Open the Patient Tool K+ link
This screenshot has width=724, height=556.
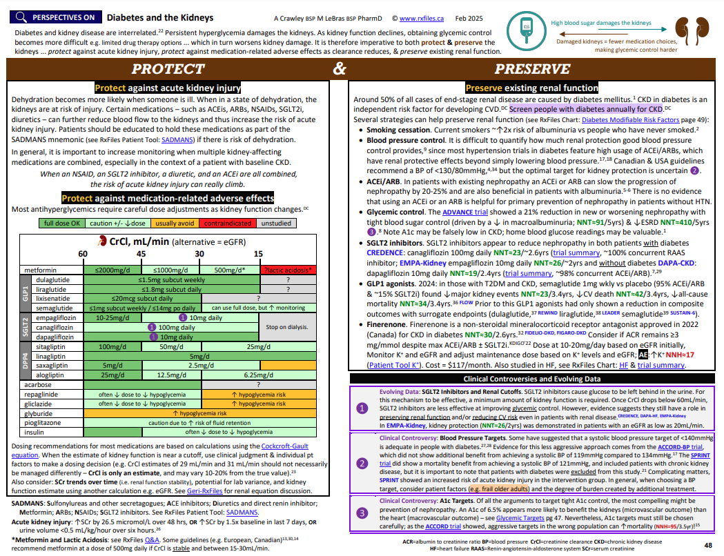click(x=393, y=365)
